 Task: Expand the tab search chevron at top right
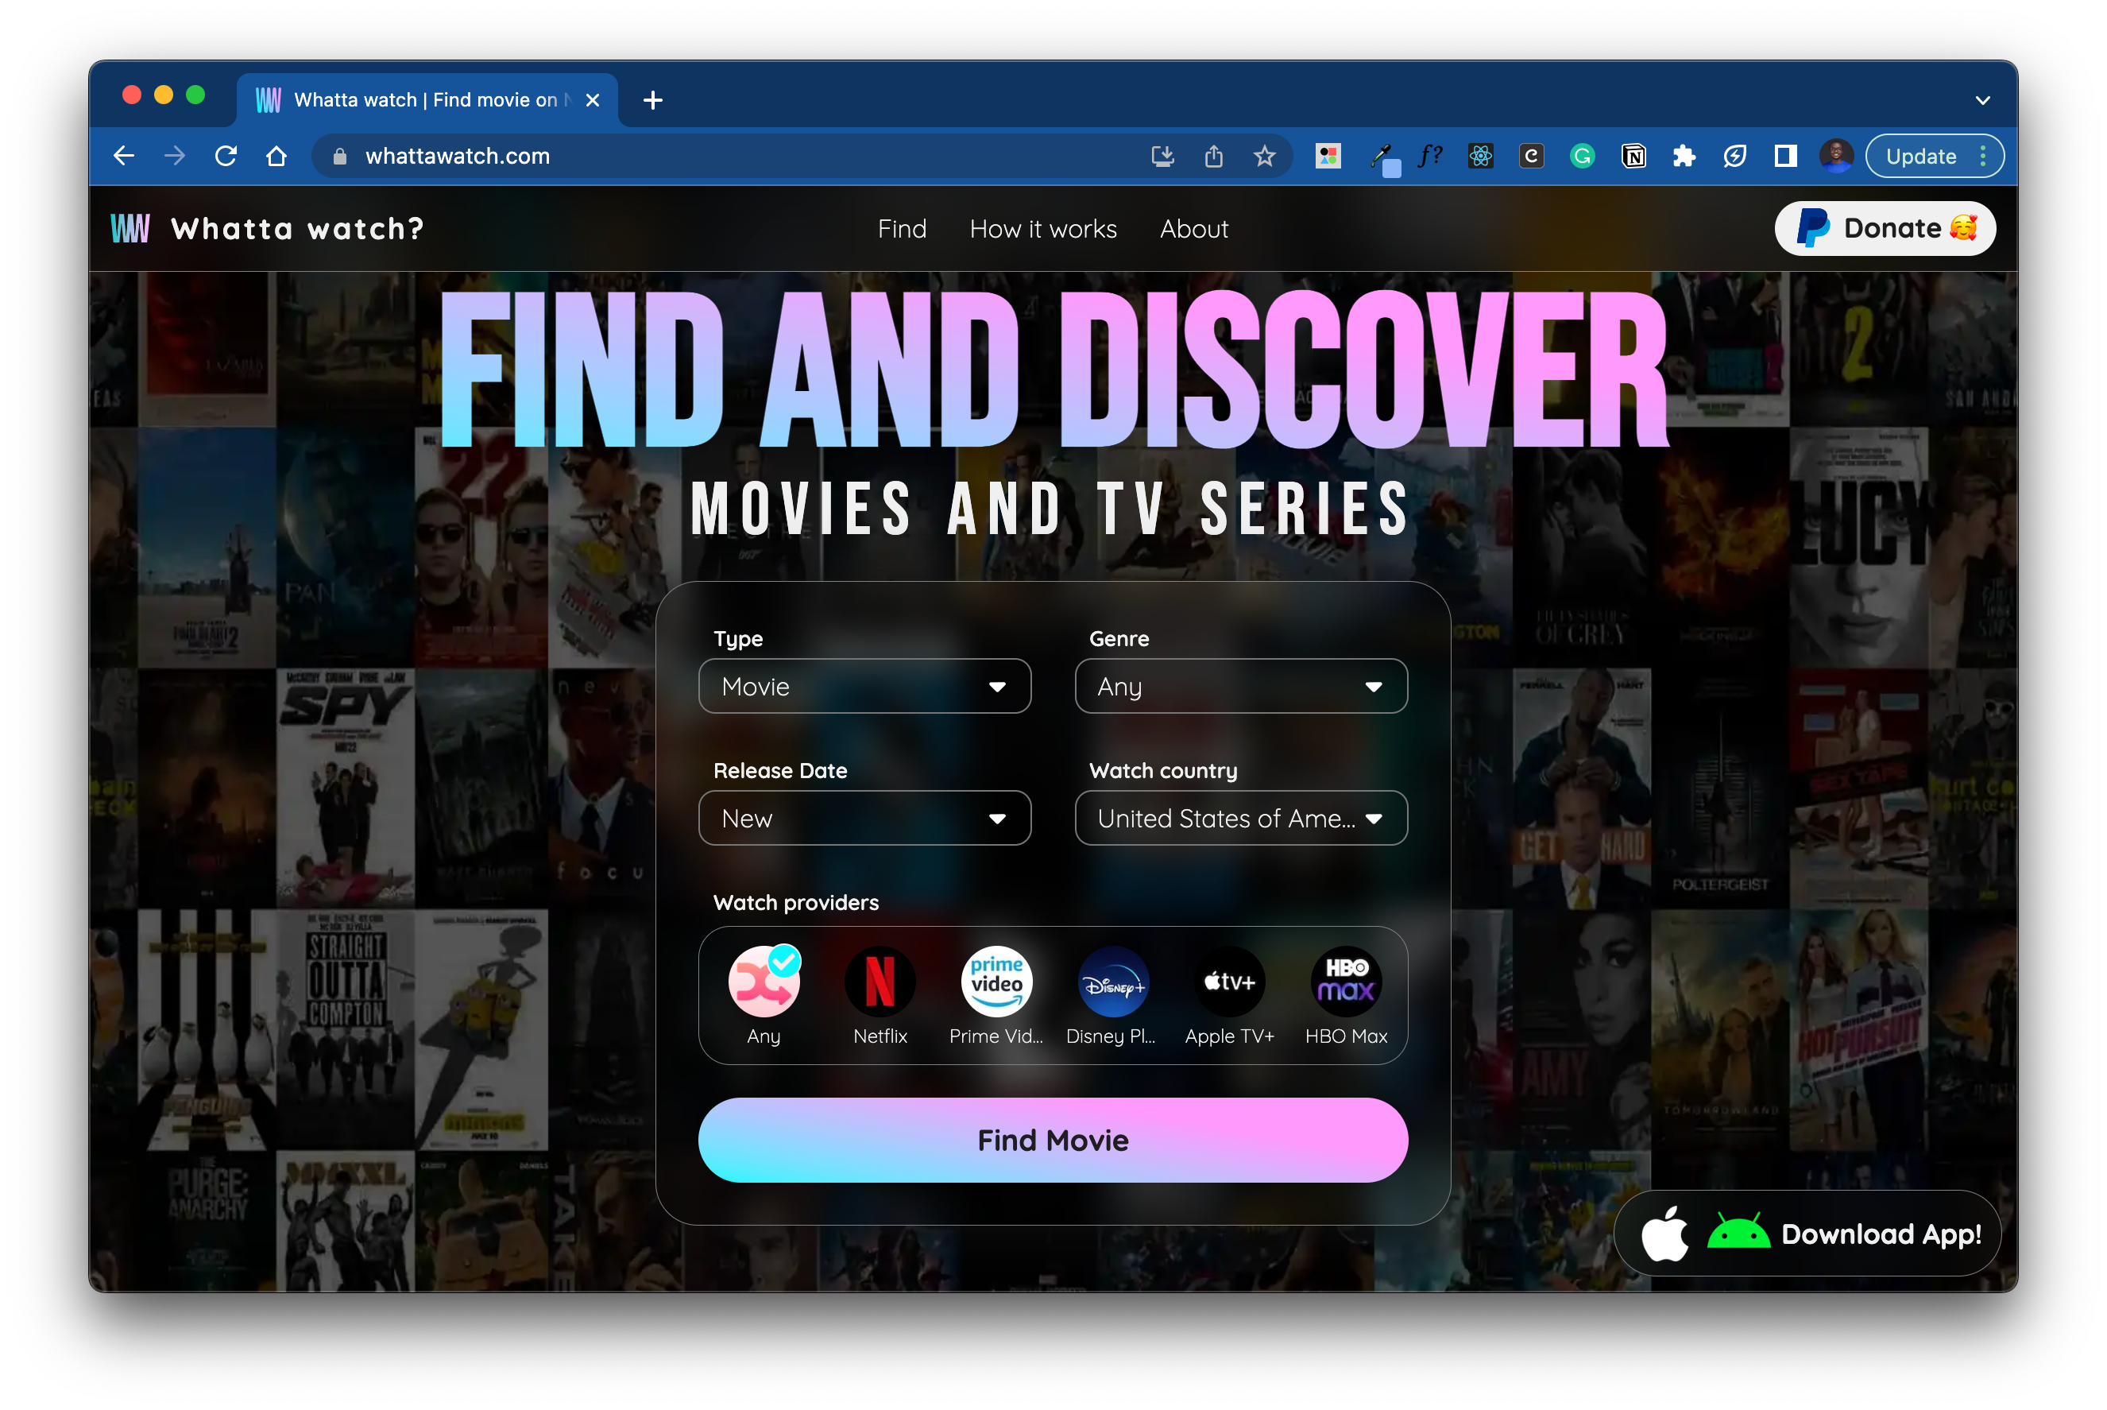[x=1982, y=100]
